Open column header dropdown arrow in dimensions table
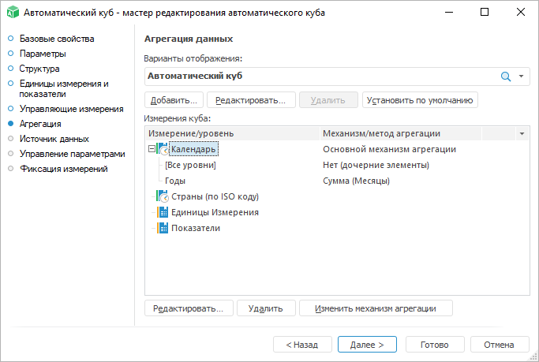Viewport: 539px width, 362px height. point(521,134)
